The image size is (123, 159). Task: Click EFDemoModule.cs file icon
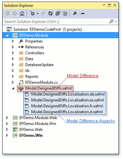point(21,82)
